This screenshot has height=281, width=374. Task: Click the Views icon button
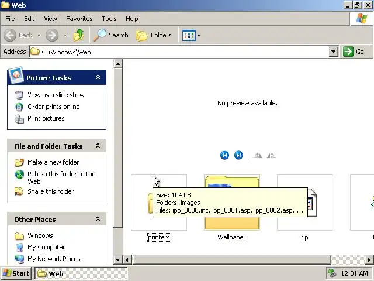click(x=189, y=36)
